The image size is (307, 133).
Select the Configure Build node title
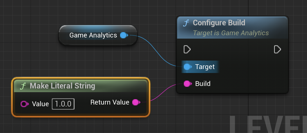click(219, 23)
